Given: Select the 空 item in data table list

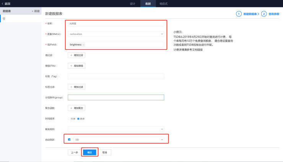Looking at the screenshot, I should (21, 18).
